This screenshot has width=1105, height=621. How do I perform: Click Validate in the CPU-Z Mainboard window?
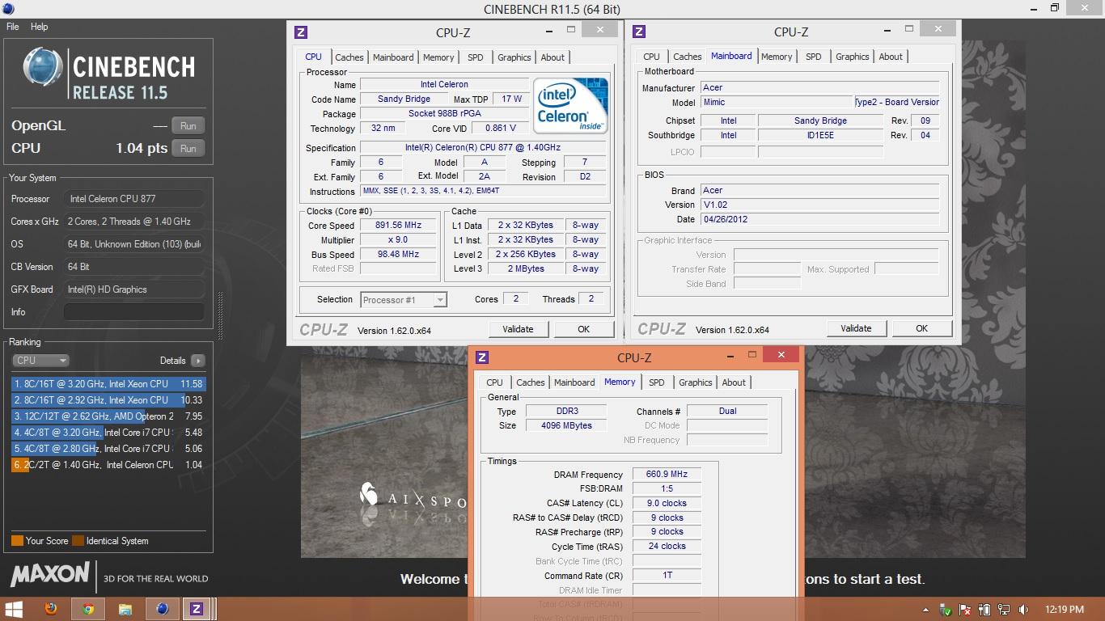[x=856, y=328]
